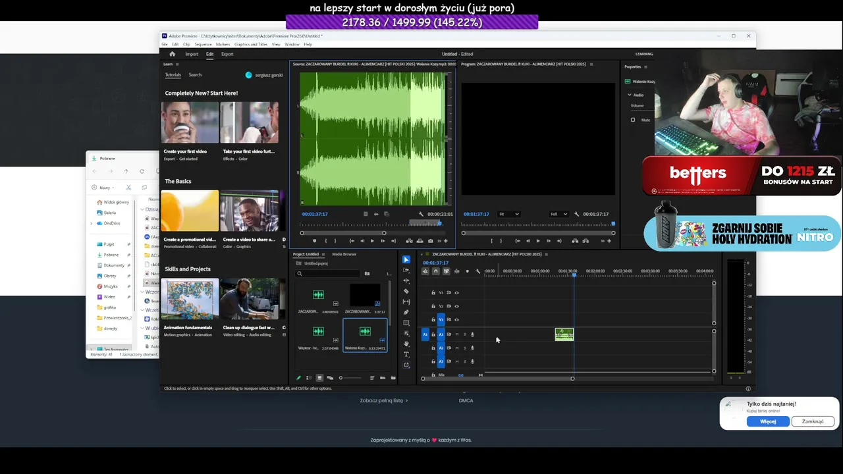Switch to the Media Browser tab

[344, 254]
